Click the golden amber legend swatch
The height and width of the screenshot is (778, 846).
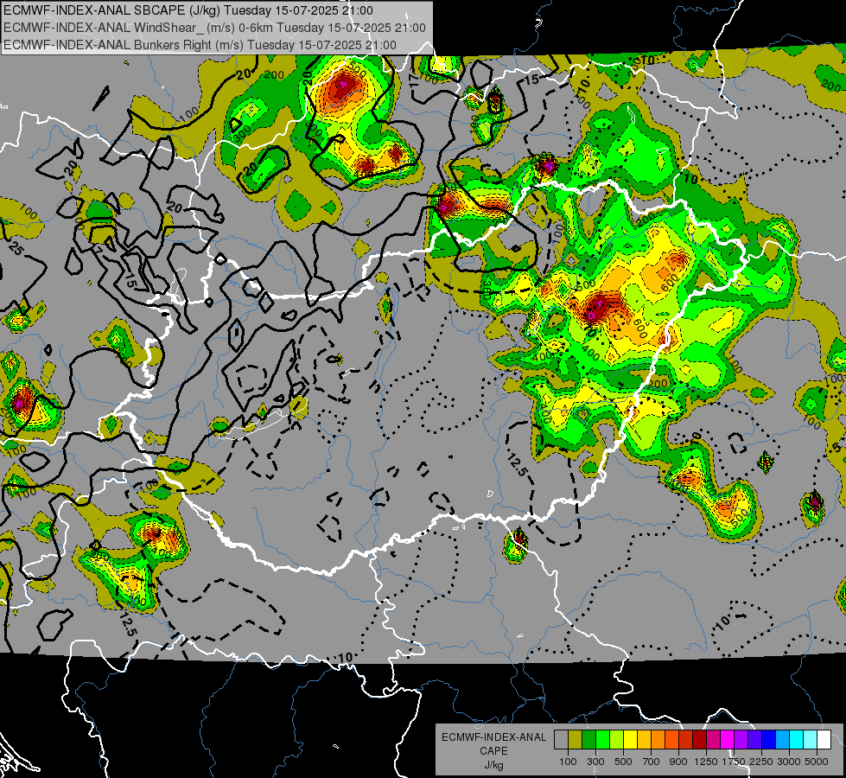[644, 739]
